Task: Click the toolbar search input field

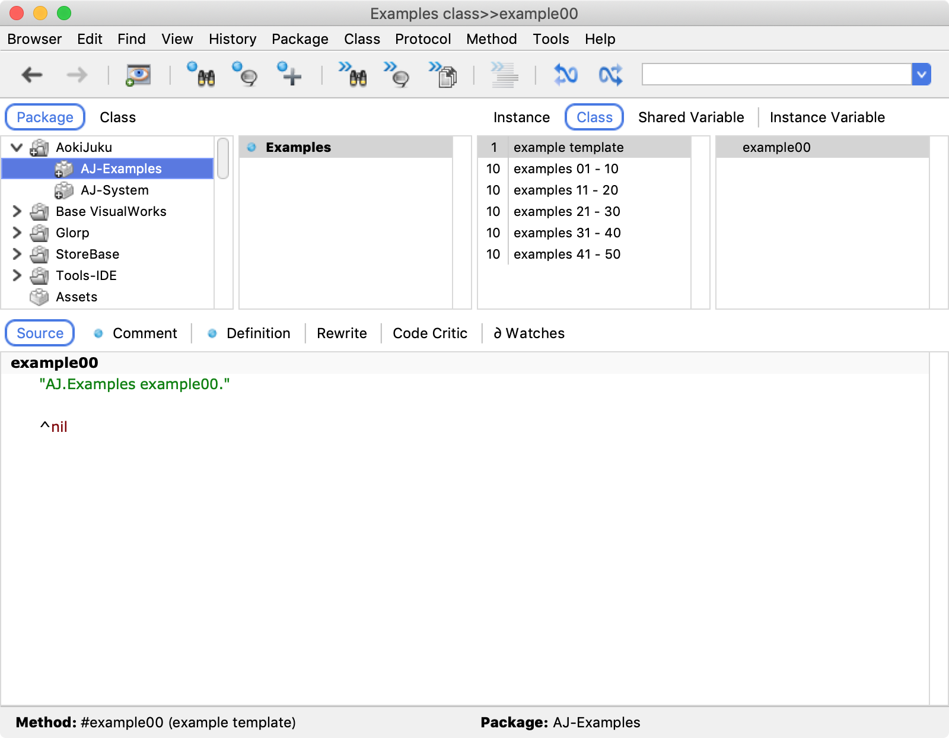Action: [x=776, y=75]
